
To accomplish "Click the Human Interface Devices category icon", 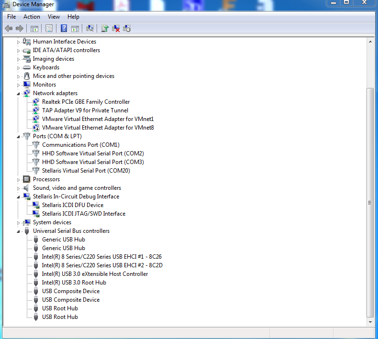I will (x=26, y=42).
